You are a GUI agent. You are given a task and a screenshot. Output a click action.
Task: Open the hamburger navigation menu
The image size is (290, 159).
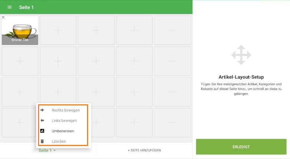coord(9,7)
